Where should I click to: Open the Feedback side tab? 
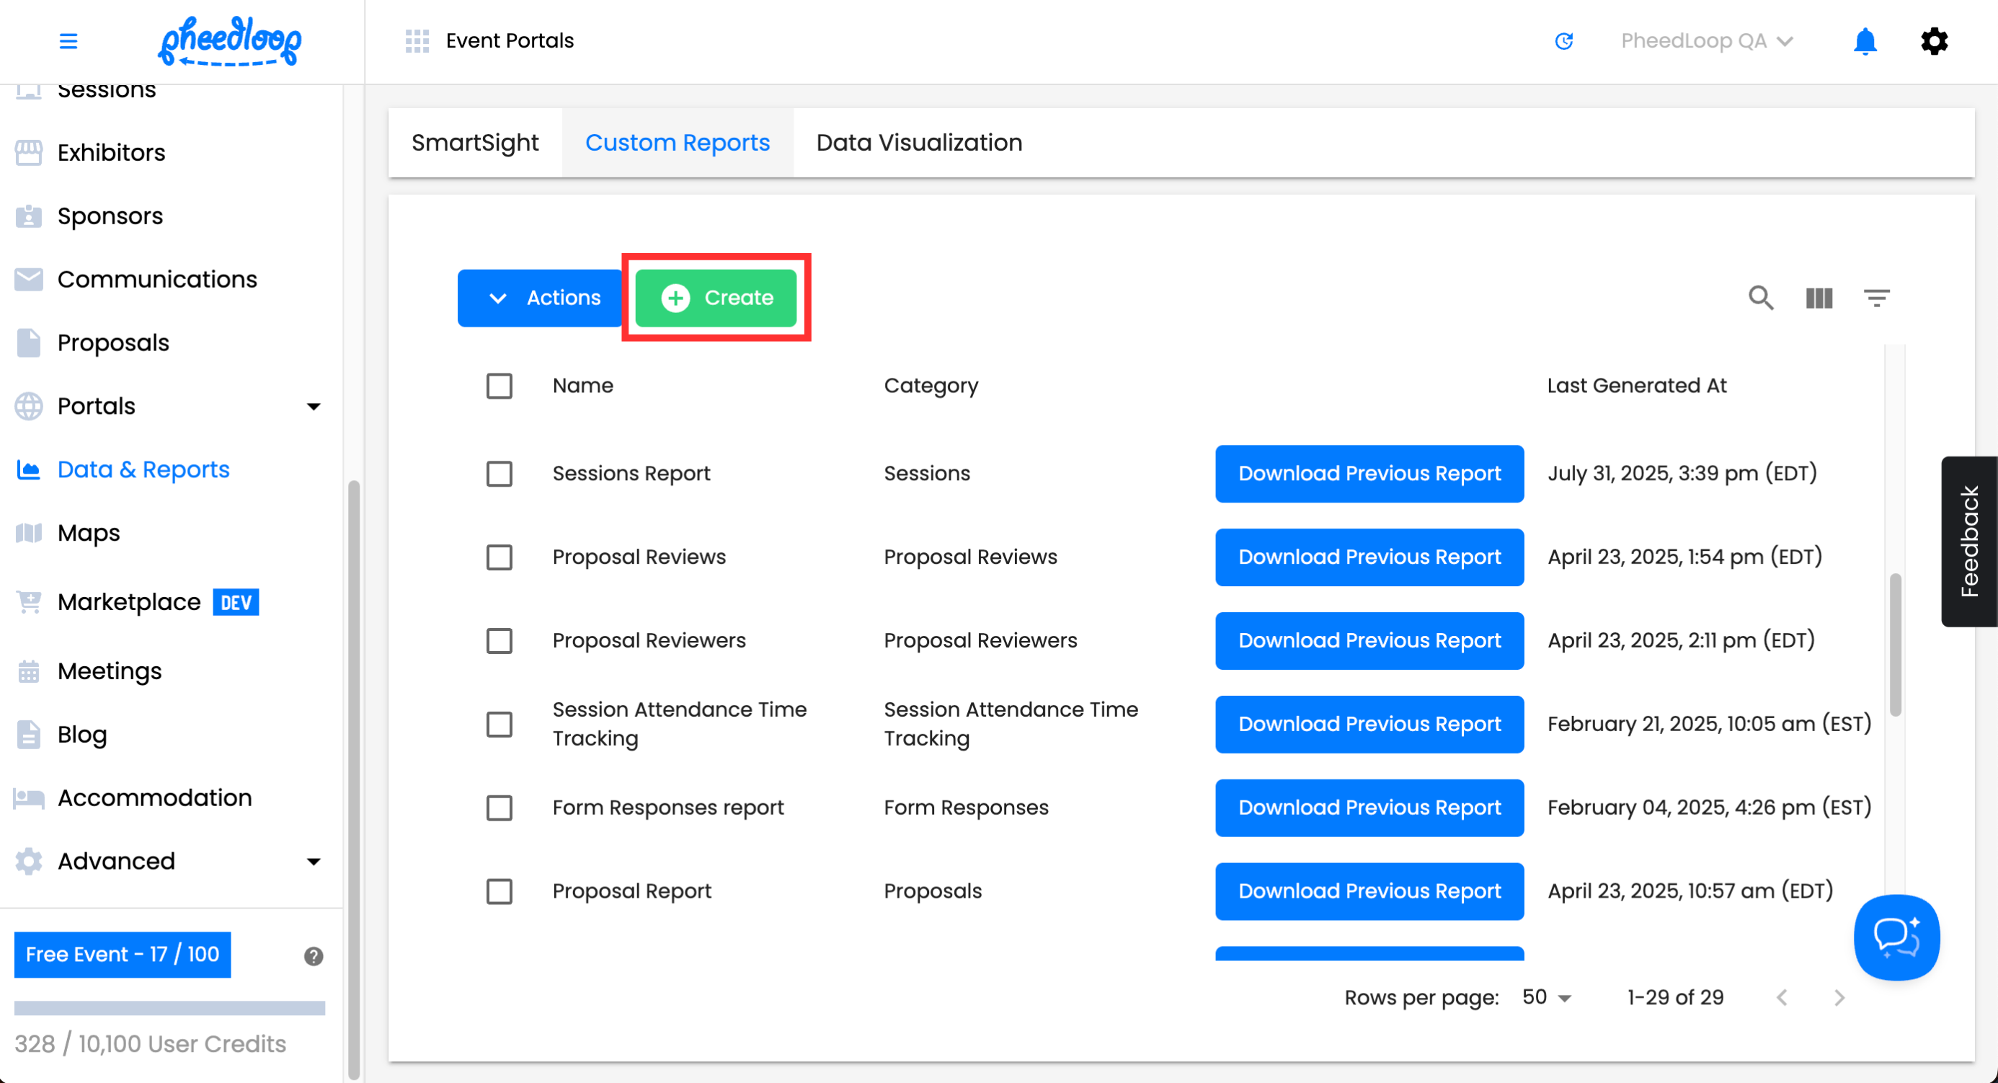click(x=1969, y=541)
